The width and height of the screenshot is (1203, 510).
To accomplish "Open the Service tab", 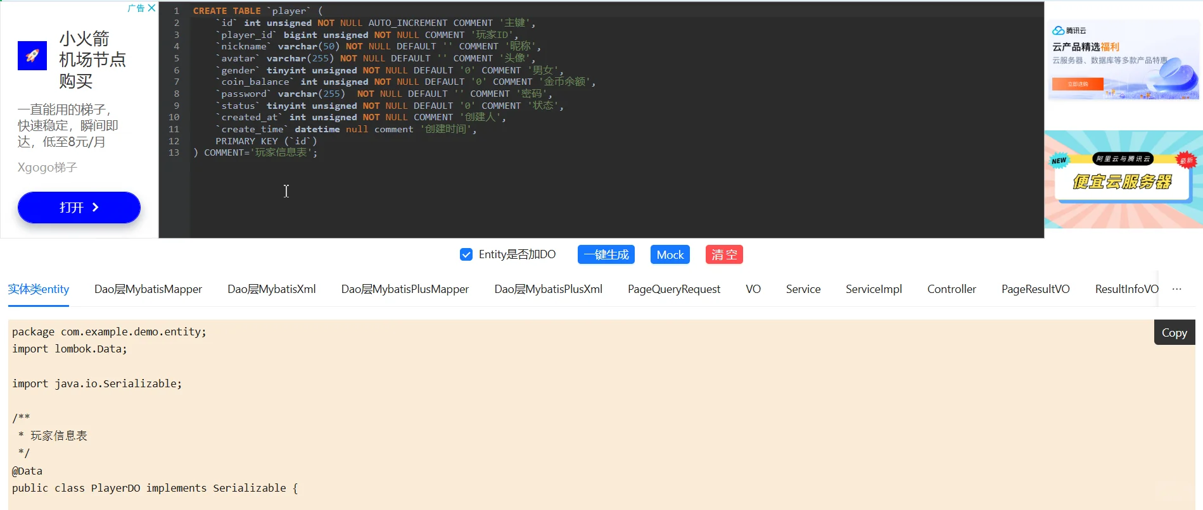I will [x=803, y=289].
